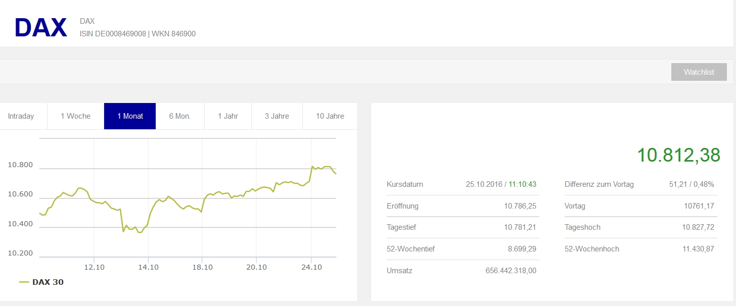The width and height of the screenshot is (736, 306).
Task: Click the DAX 30 legend entry
Action: [48, 282]
